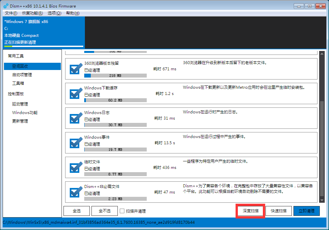Click the Windows在运行时产生的日志 description
Image resolution: width=329 pixels, height=230 pixels.
[x=211, y=112]
